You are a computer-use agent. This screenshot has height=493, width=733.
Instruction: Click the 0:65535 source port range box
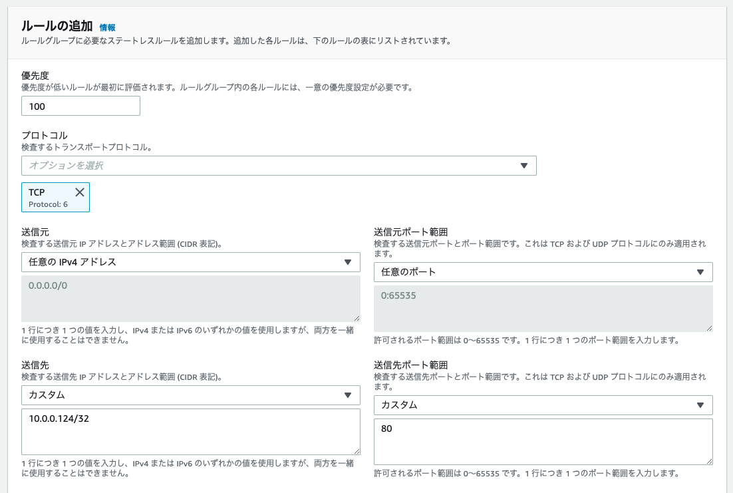tap(543, 309)
